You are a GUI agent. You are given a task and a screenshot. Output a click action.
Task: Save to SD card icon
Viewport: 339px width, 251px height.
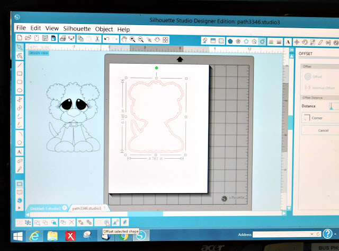[53, 38]
